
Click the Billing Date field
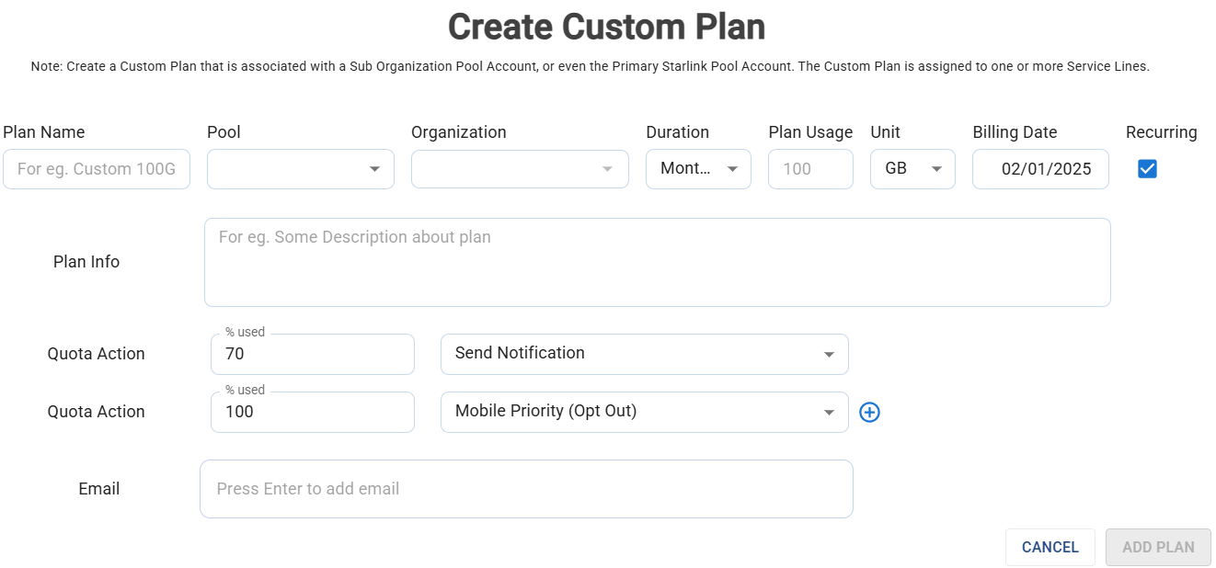click(x=1040, y=169)
